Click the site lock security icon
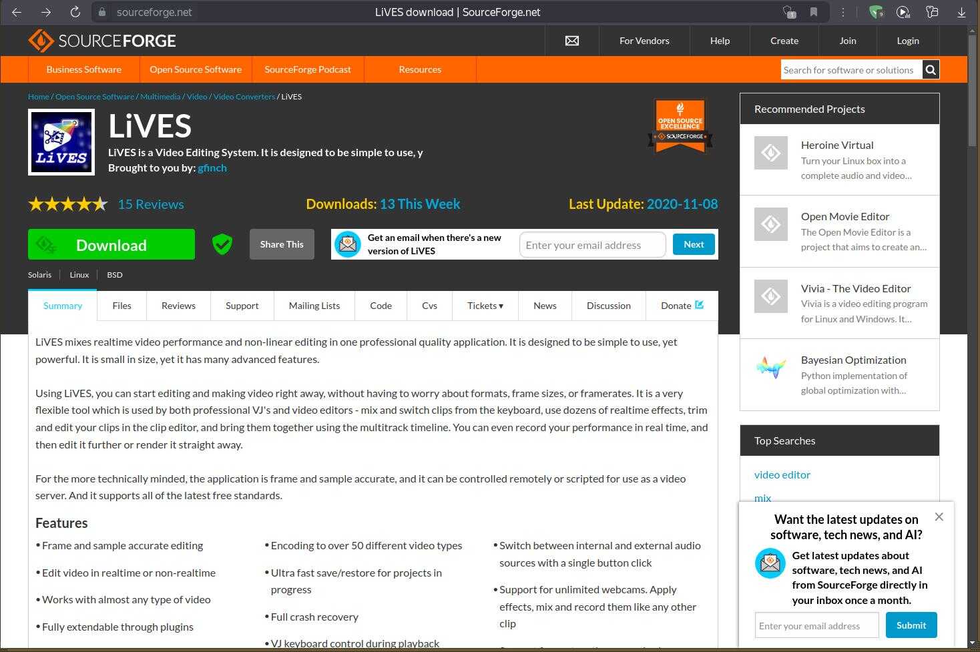 101,12
